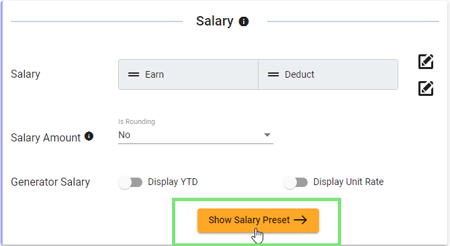Screen dimensions: 450x246
Task: Click the upper edit pencil icon
Action: coord(426,62)
